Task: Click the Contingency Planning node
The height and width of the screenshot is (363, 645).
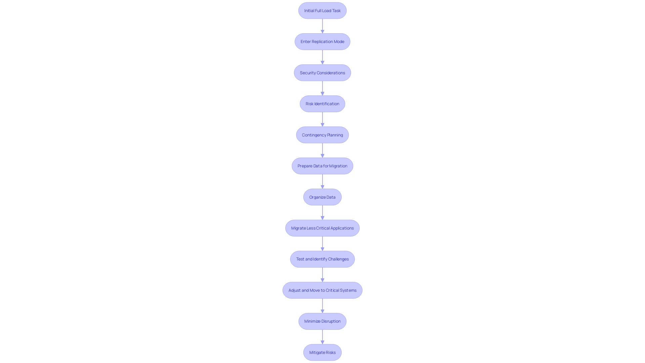Action: [322, 135]
